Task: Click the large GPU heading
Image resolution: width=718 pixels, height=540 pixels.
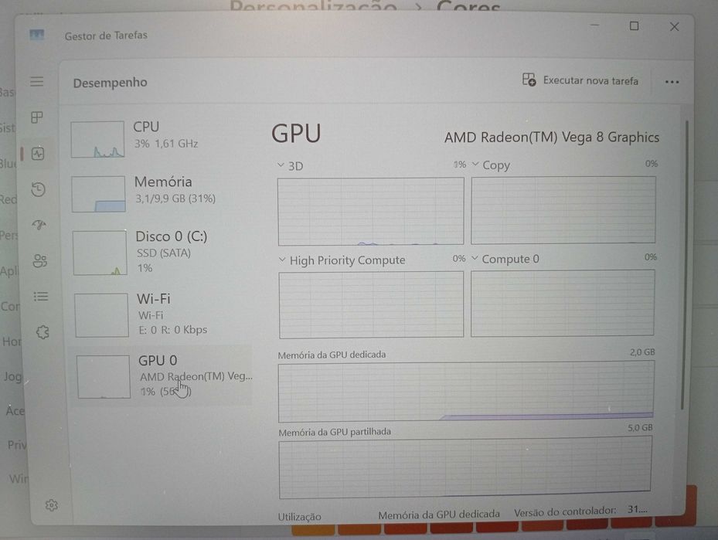Action: click(x=296, y=134)
